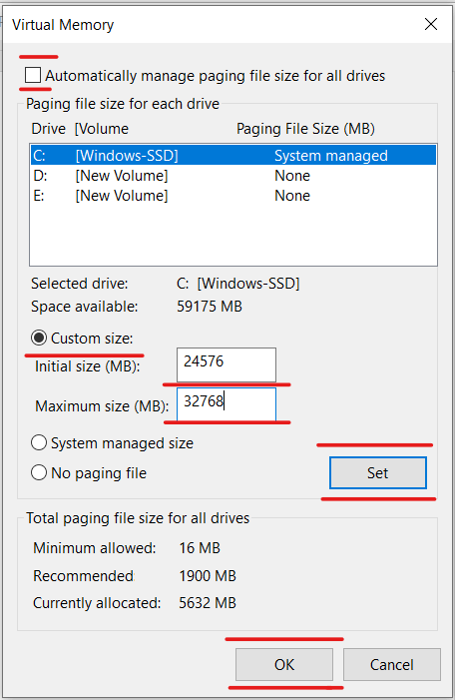This screenshot has width=455, height=700.
Task: Click the Maximum size input field
Action: pyautogui.click(x=227, y=404)
